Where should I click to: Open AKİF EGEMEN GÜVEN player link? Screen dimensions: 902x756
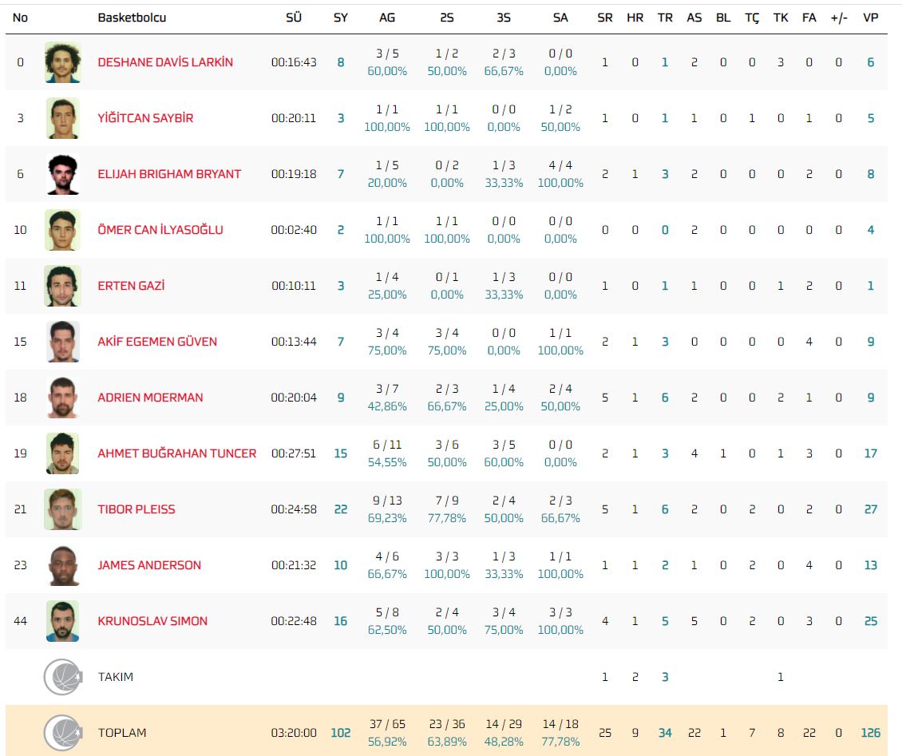[x=157, y=342]
